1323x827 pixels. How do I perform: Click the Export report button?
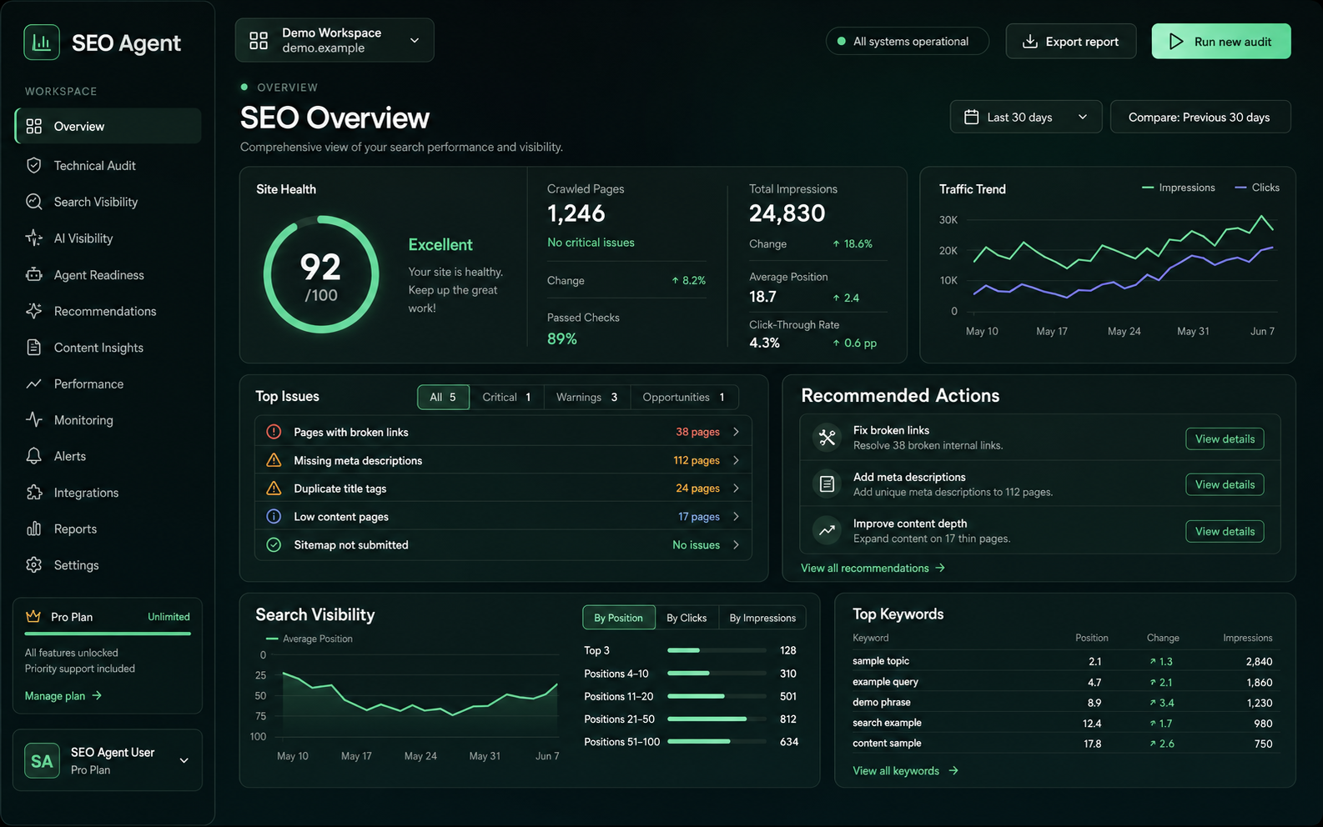click(1071, 41)
